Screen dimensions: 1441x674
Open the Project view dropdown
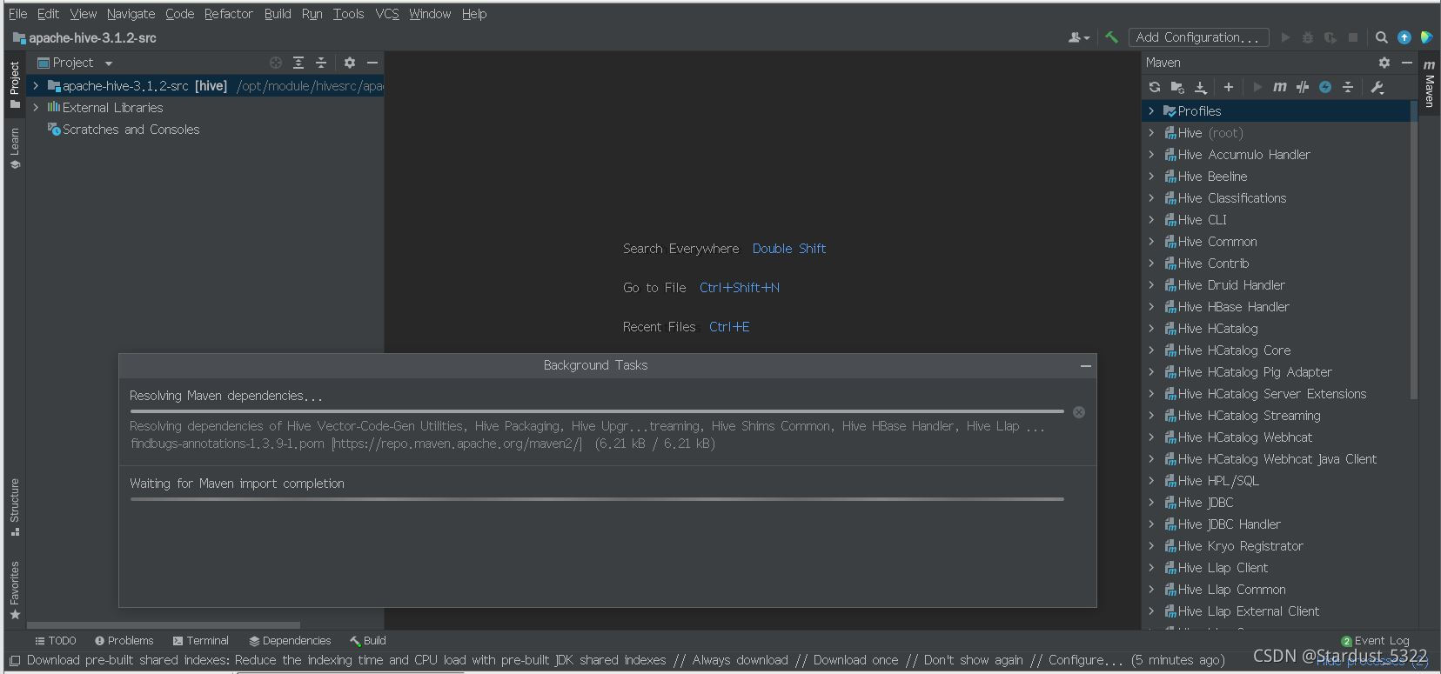tap(76, 63)
